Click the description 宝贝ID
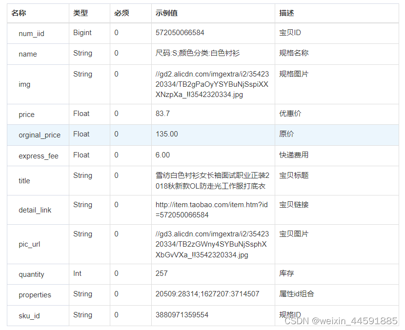The height and width of the screenshot is (330, 405). coord(290,33)
